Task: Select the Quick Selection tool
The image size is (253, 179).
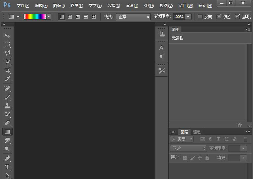Action: pos(7,62)
